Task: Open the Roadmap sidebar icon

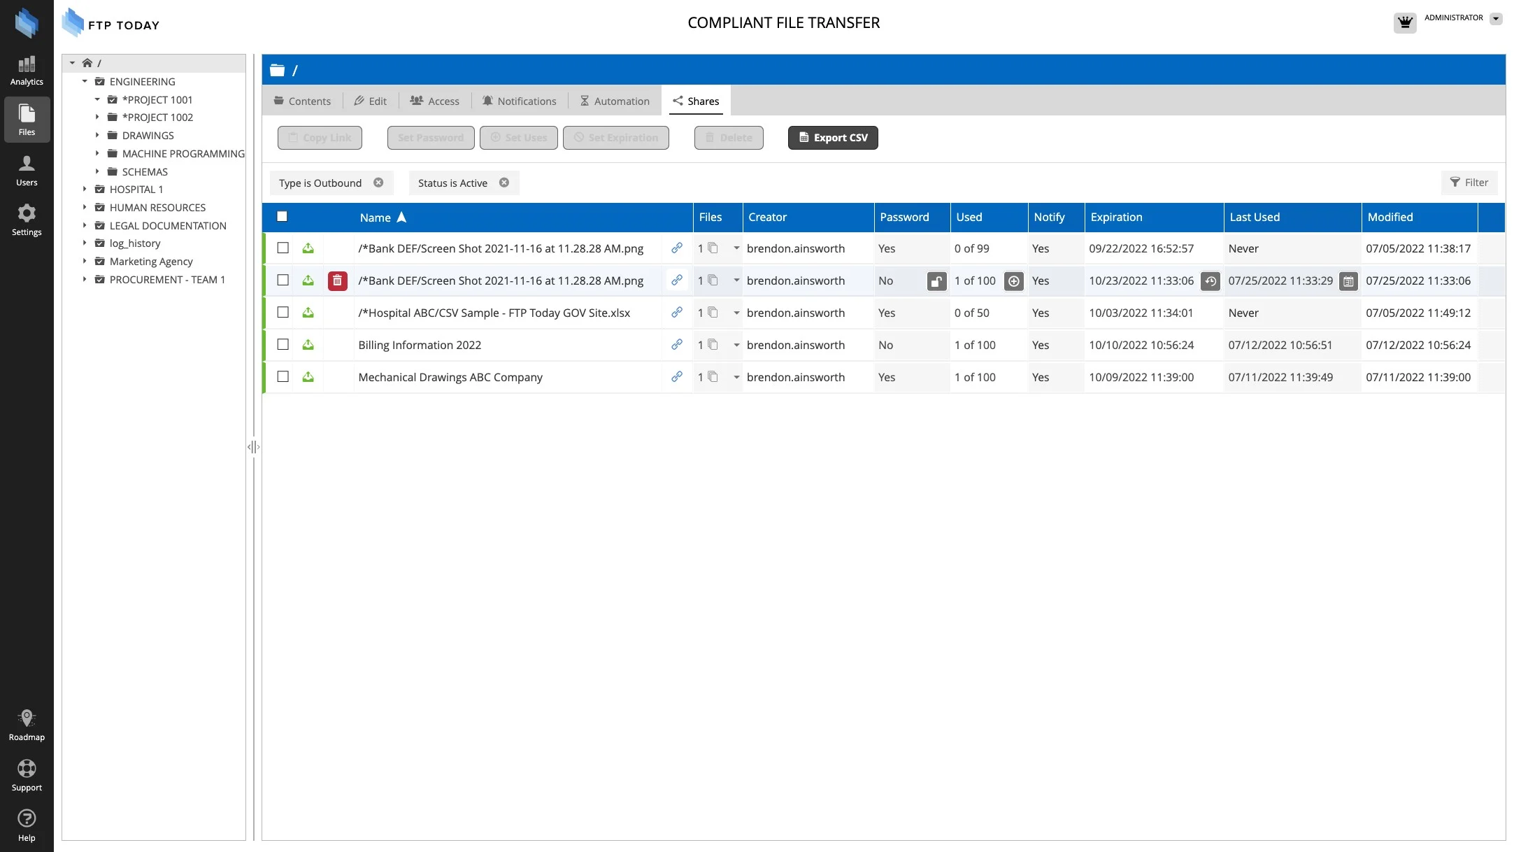Action: [27, 725]
